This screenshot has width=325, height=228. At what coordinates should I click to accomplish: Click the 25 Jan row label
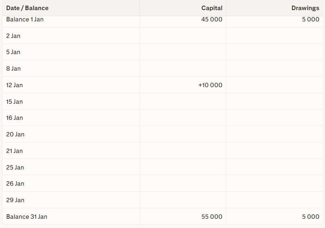click(x=15, y=167)
